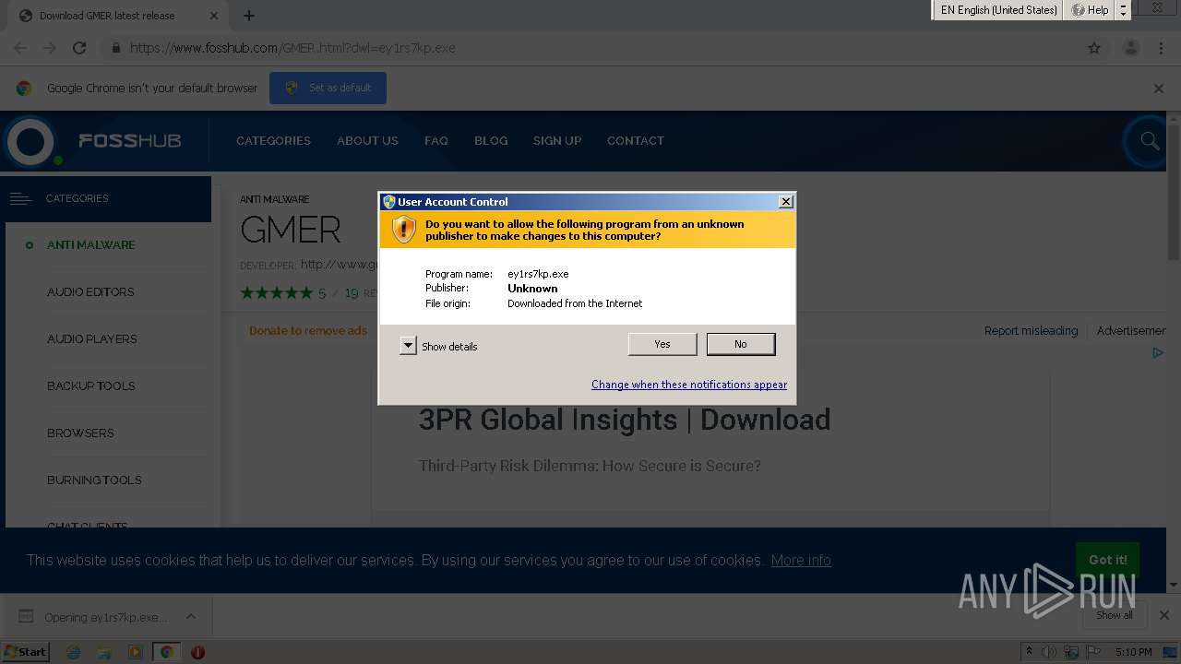
Task: Select ANTI MALWARE category in sidebar
Action: click(91, 245)
